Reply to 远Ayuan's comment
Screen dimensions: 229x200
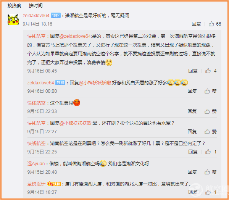coord(192,172)
